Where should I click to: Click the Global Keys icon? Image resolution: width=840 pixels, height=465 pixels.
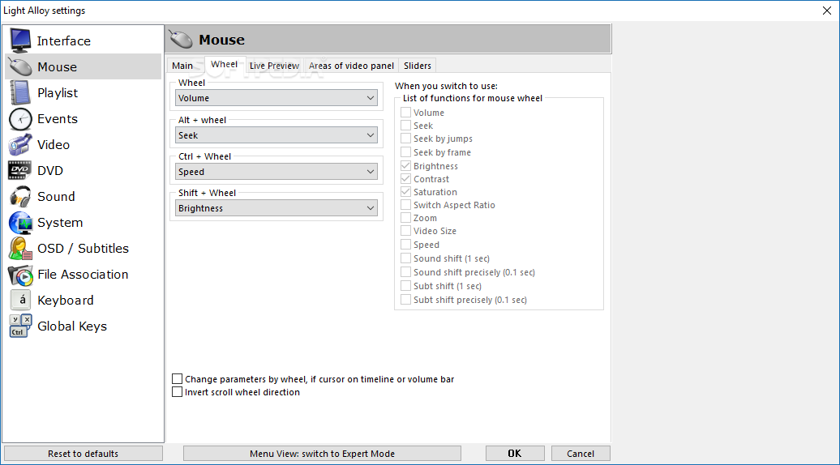(x=20, y=326)
